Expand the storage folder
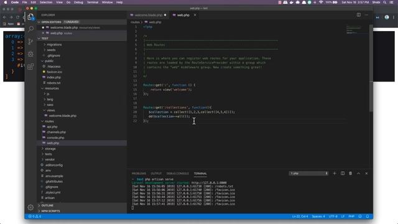The height and width of the screenshot is (224, 398). 50,149
